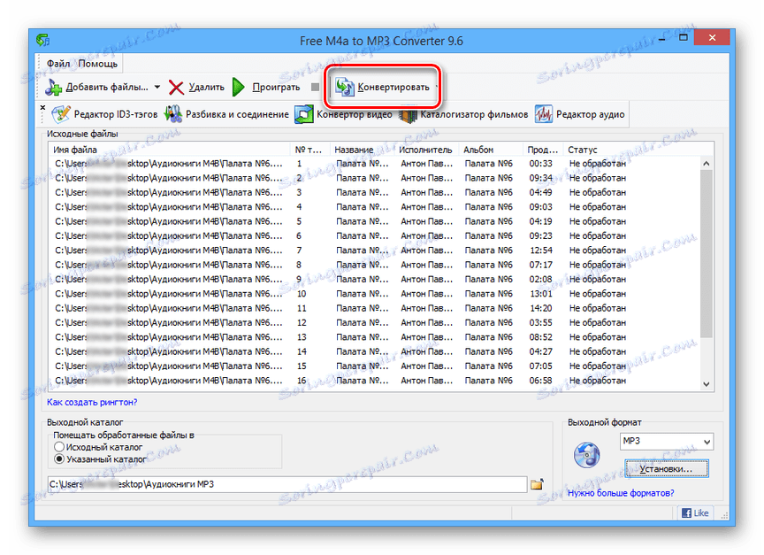Open the Convert button dropdown arrow
This screenshot has height=555, width=764.
pyautogui.click(x=436, y=88)
